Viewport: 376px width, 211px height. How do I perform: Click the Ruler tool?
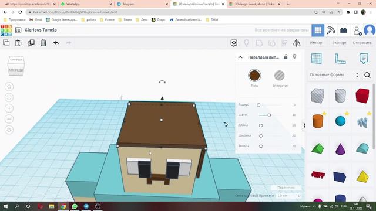click(x=340, y=59)
